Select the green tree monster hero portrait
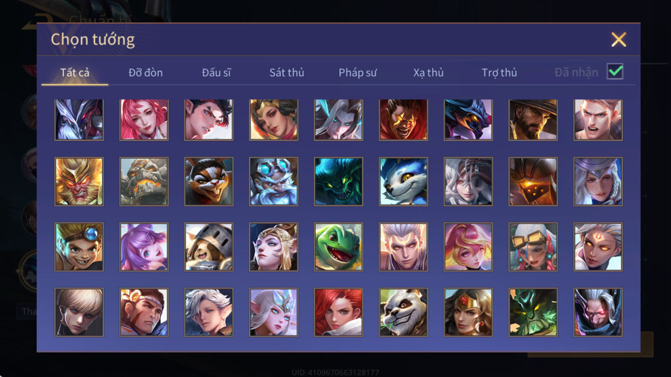Screen dimensions: 671x377 click(x=533, y=312)
